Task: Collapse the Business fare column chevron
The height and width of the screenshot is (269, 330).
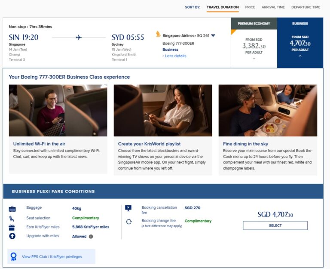Action: point(300,56)
